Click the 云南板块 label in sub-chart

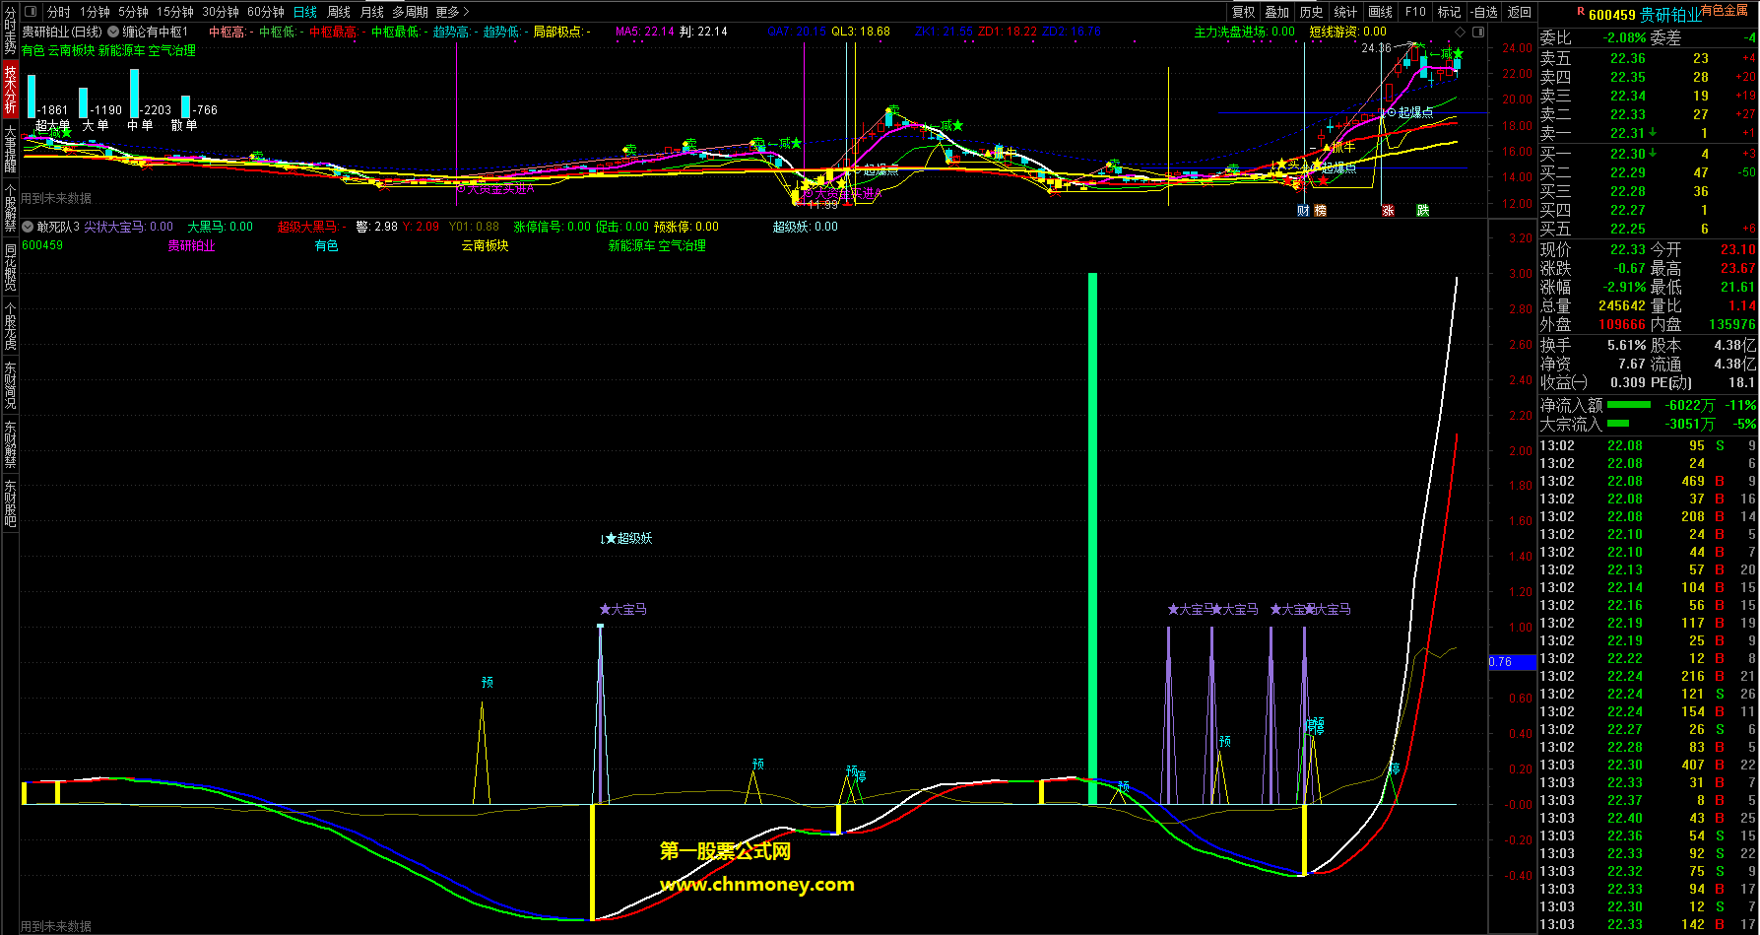[486, 245]
